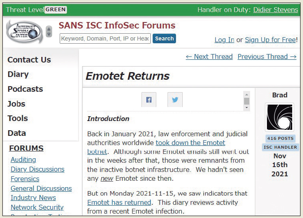Image resolution: width=303 pixels, height=218 pixels.
Task: Select Tools in the left navigation
Action: pyautogui.click(x=18, y=118)
